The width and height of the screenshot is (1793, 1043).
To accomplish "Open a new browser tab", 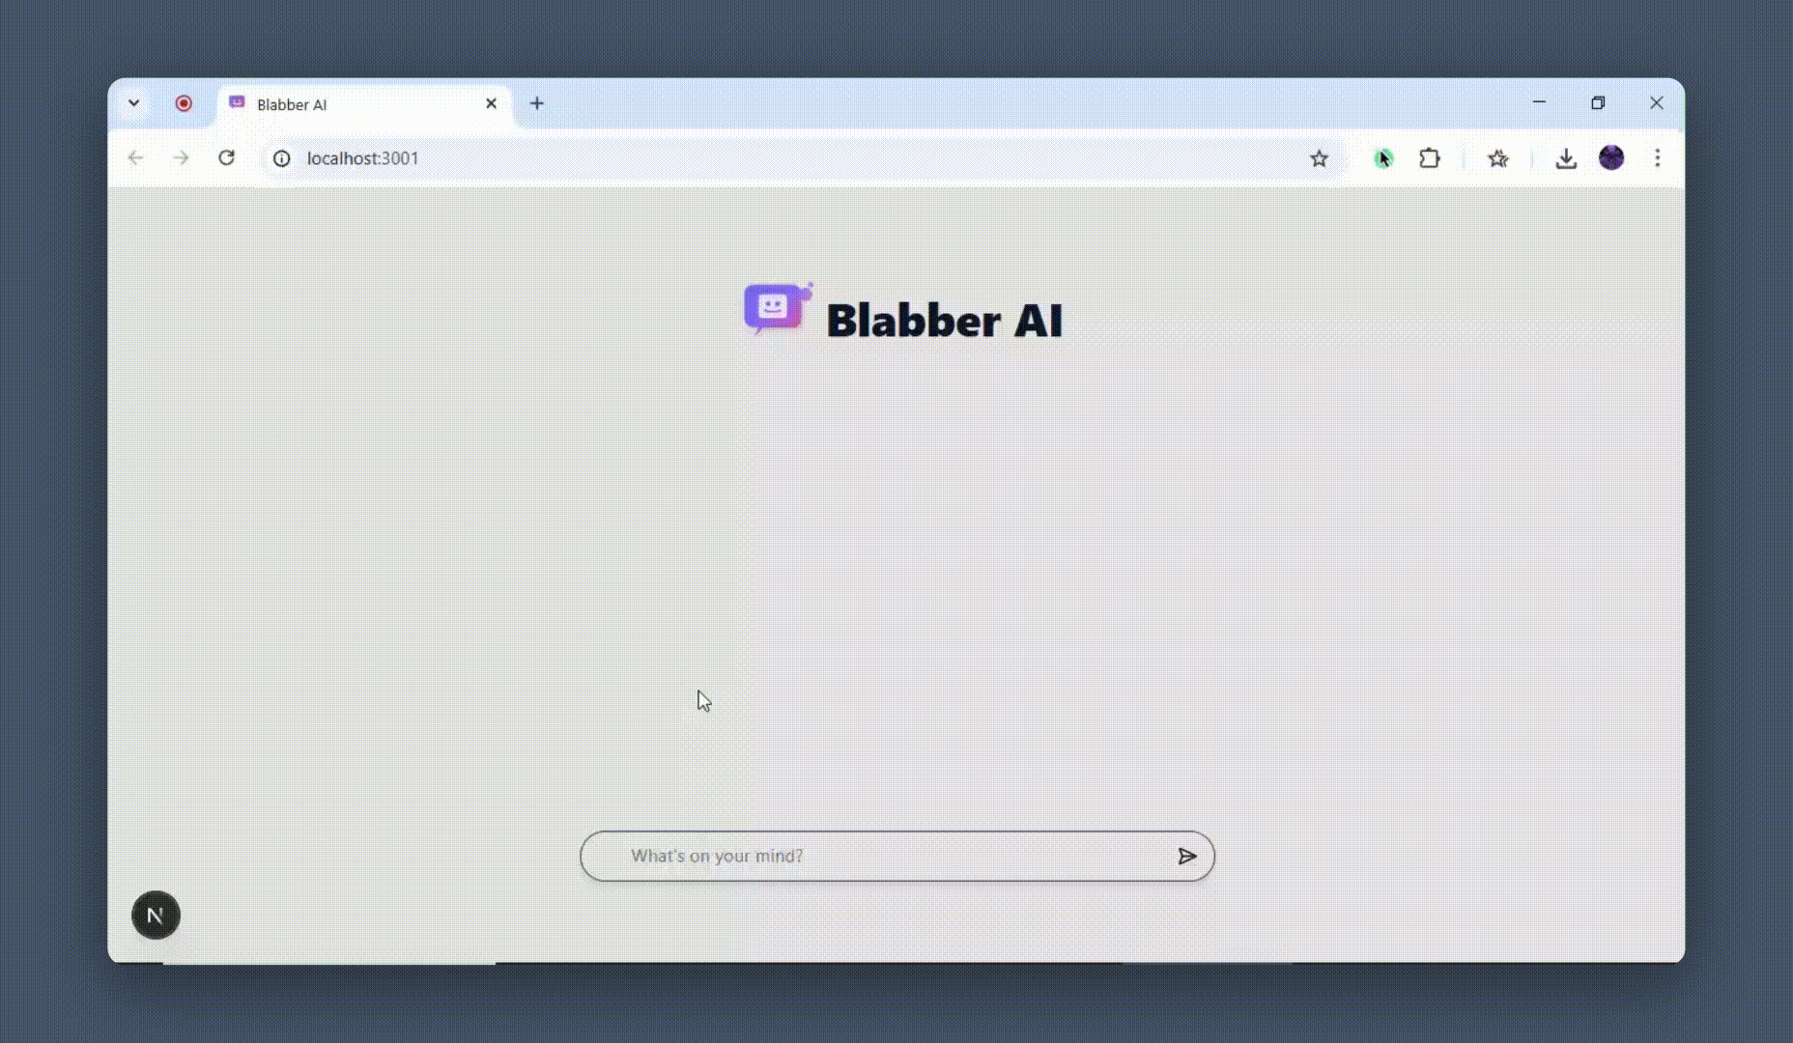I will click(537, 103).
